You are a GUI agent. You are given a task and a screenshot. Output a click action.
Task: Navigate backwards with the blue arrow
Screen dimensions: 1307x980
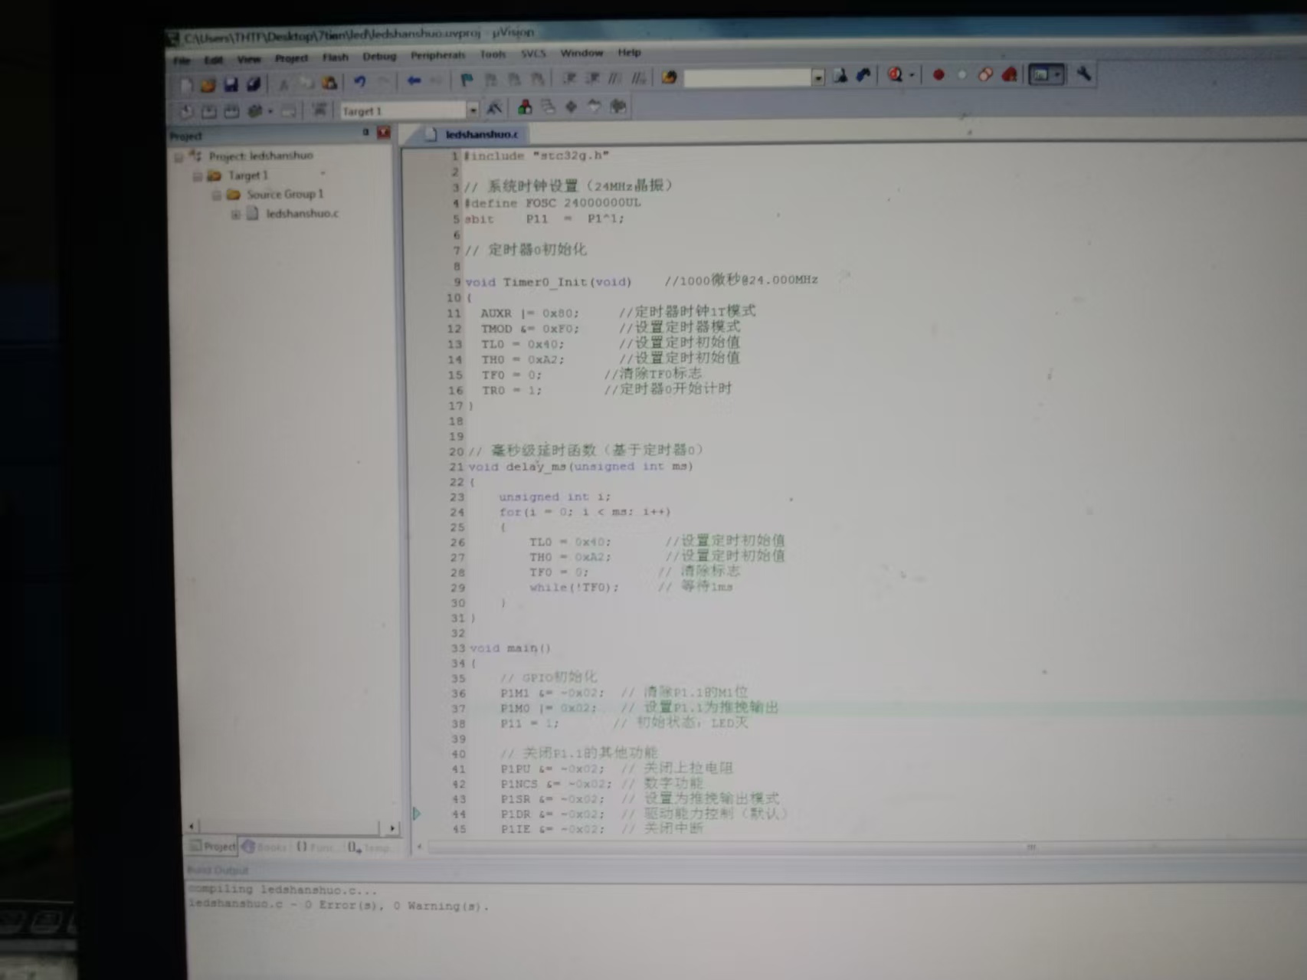(414, 80)
